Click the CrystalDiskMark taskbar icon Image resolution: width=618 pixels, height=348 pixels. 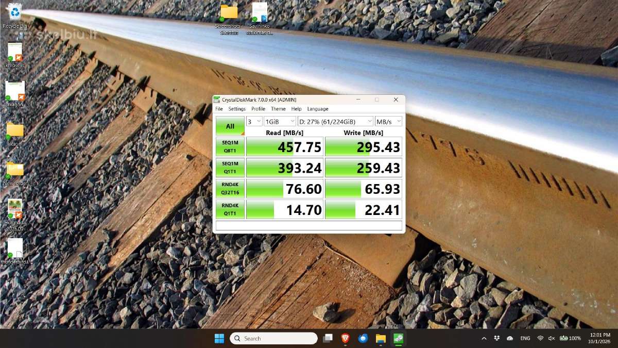coord(399,338)
